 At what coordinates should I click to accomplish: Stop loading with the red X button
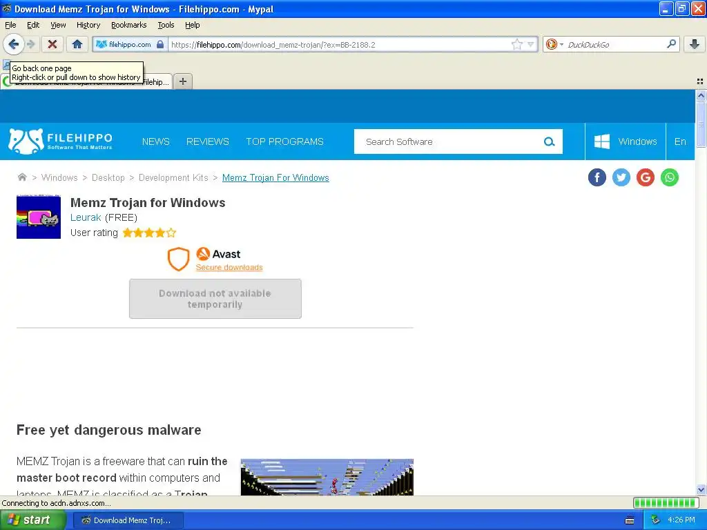tap(52, 44)
